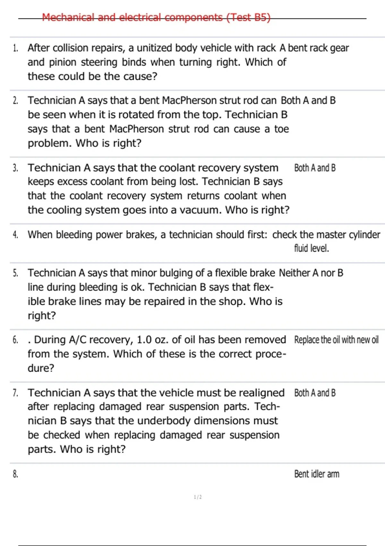
Task: Click the answer "Replace the oil with new oil"
Action: click(x=336, y=340)
